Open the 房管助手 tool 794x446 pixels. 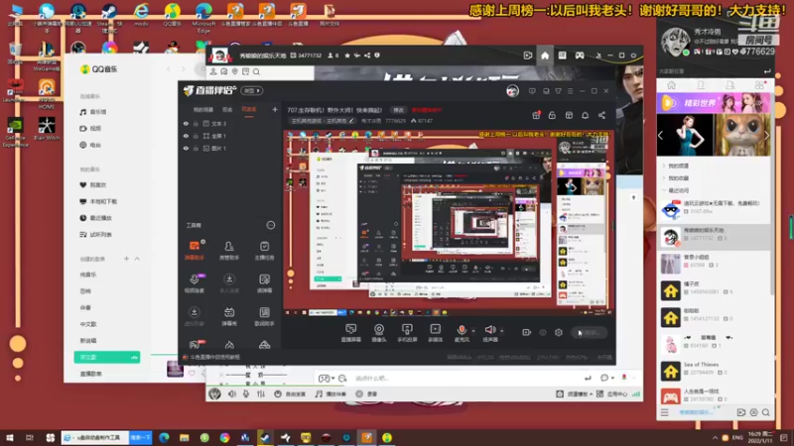pos(229,250)
